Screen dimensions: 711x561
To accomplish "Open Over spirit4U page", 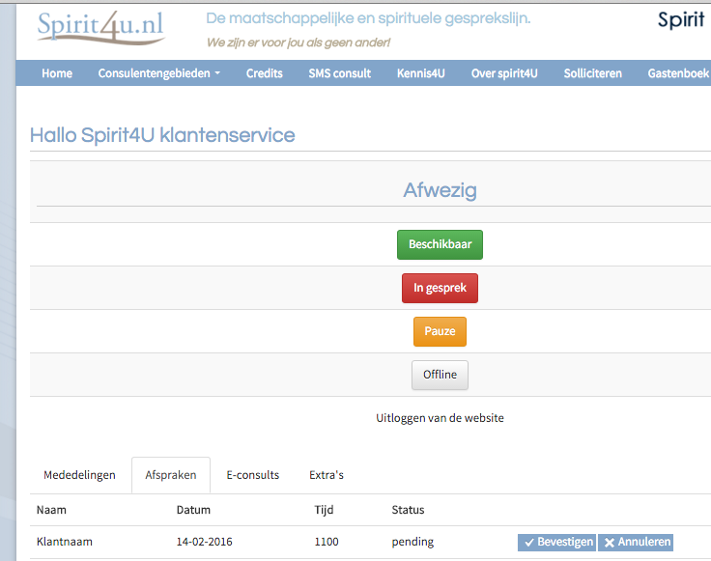I will (x=504, y=73).
